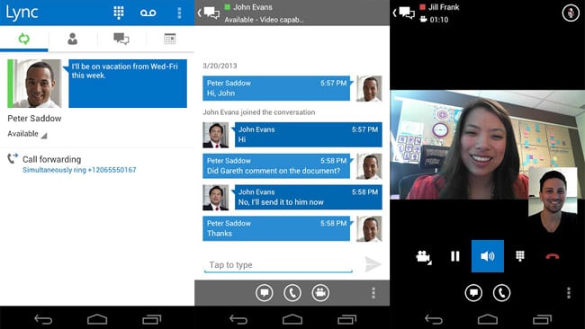The image size is (585, 329).
Task: End the call with Jill Frank
Action: (x=553, y=256)
